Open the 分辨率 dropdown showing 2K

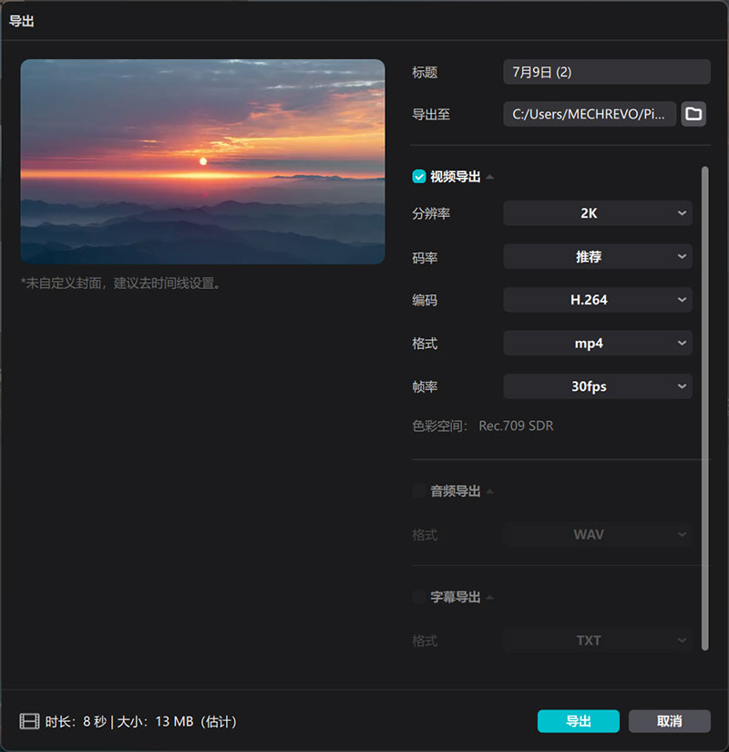tap(597, 212)
